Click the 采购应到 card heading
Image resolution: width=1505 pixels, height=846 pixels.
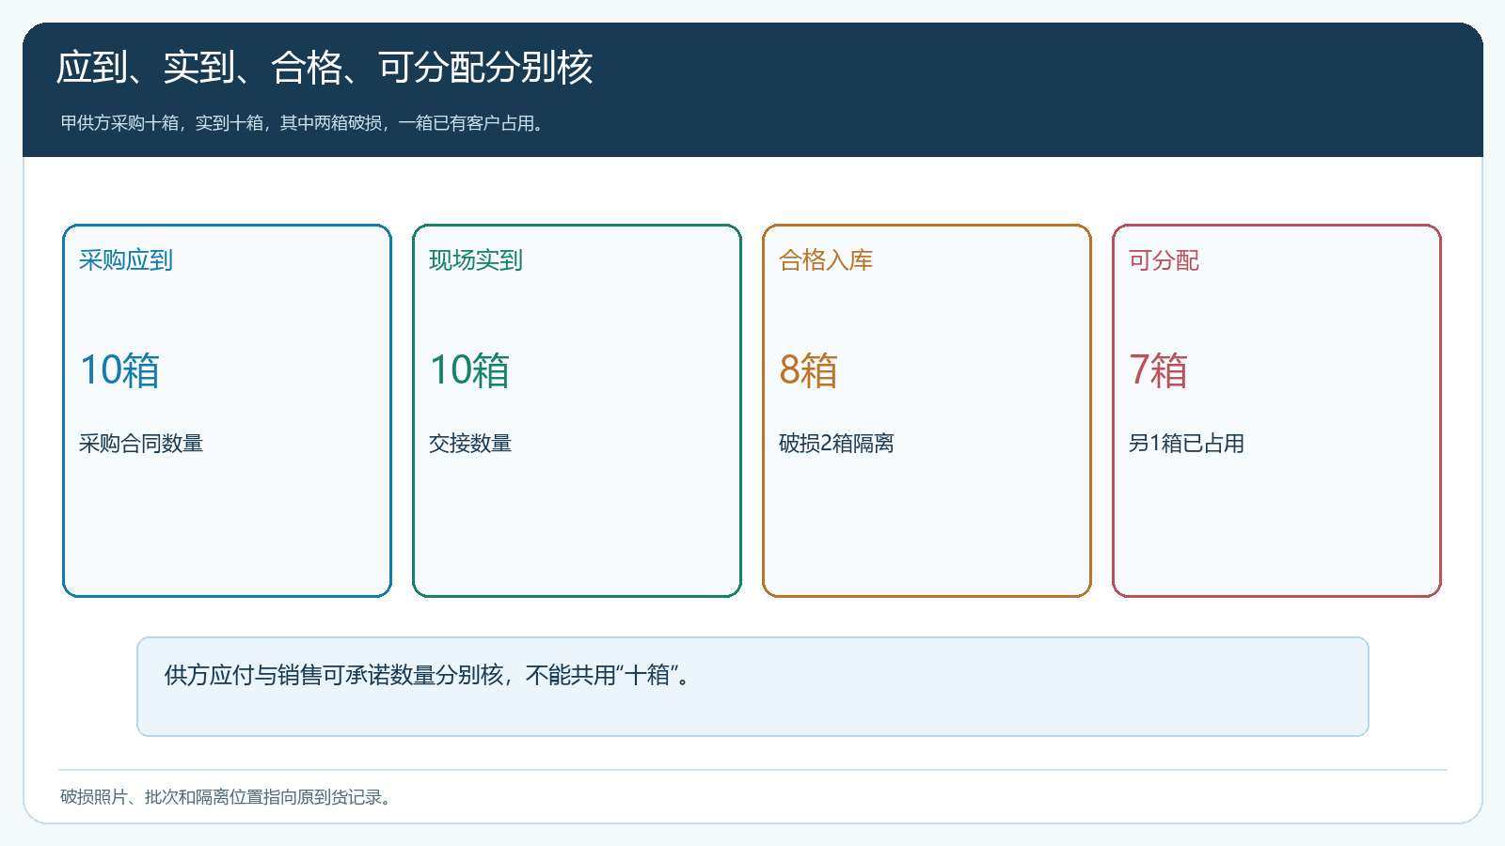coord(126,260)
